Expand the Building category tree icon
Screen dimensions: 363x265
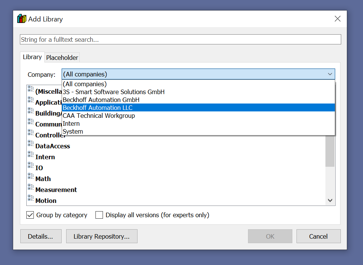(x=31, y=110)
